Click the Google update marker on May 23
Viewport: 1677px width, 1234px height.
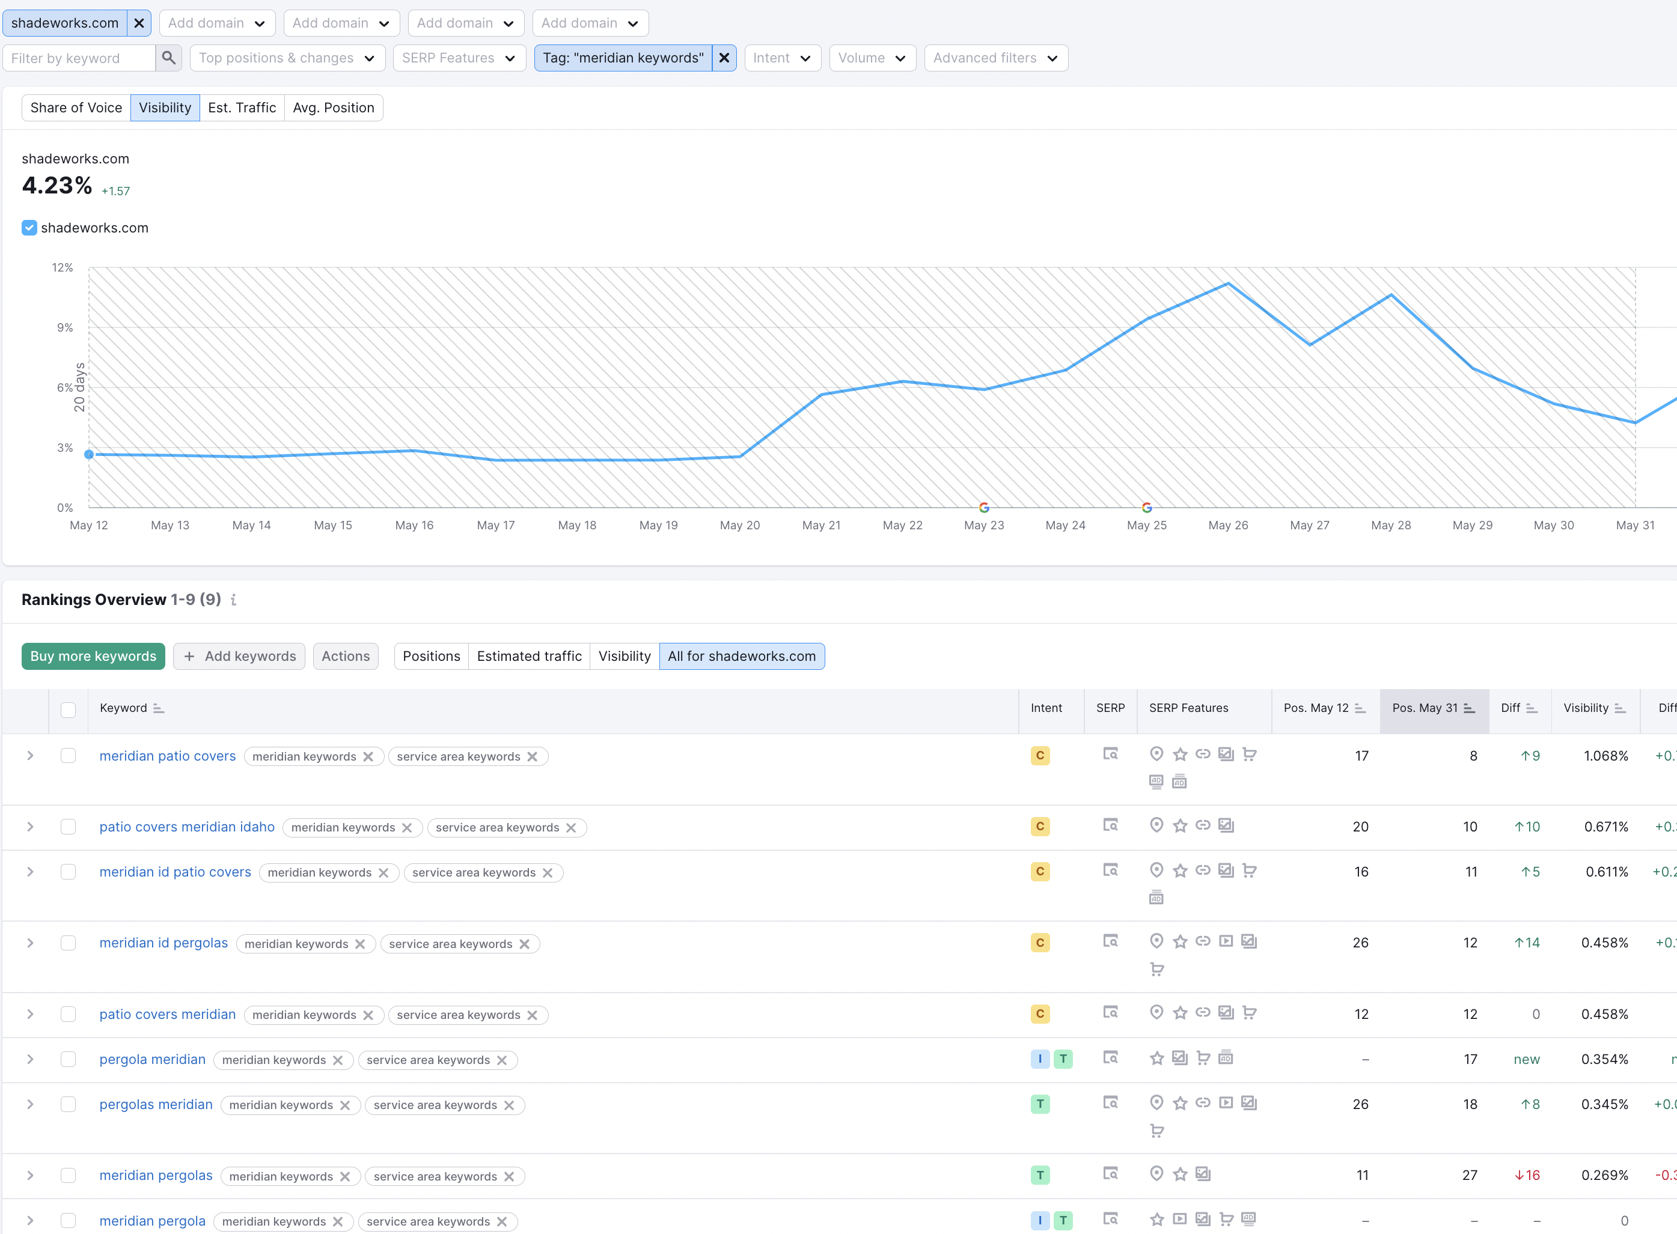(x=984, y=508)
